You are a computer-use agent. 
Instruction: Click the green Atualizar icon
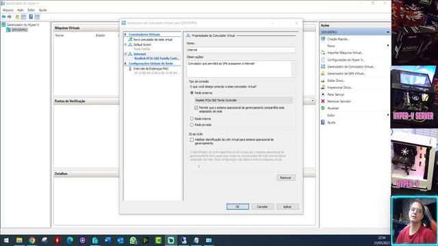point(323,108)
